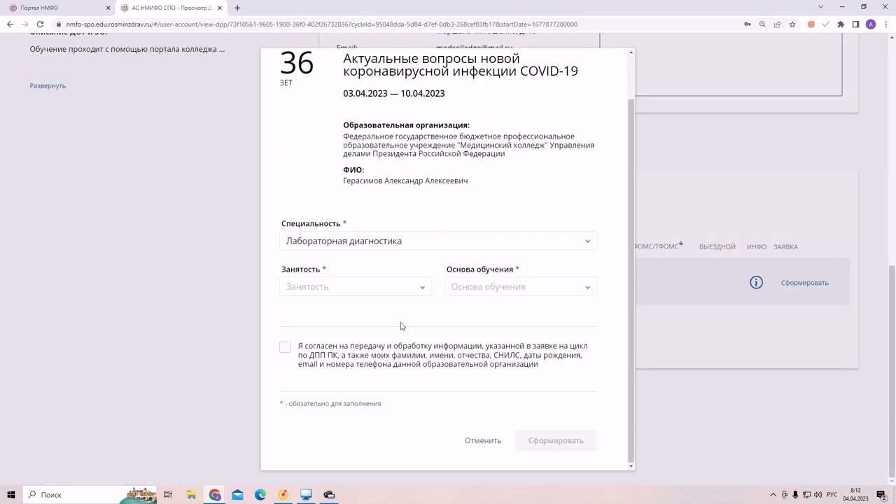Open the Windows Start menu

11,495
